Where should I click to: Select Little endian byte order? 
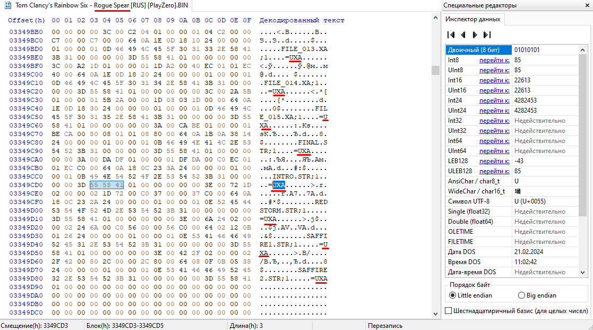452,295
